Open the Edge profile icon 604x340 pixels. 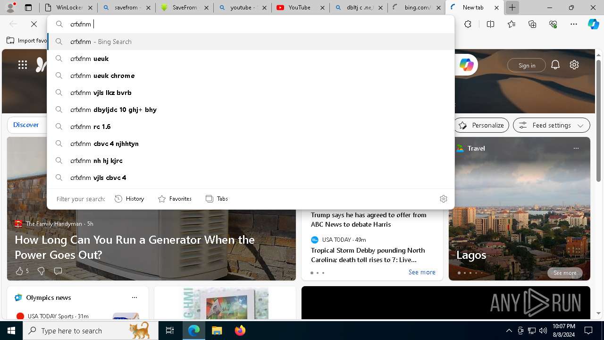coord(10,8)
